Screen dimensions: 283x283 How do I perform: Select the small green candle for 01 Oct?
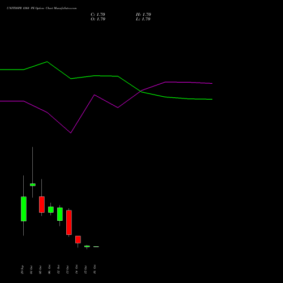click(33, 185)
